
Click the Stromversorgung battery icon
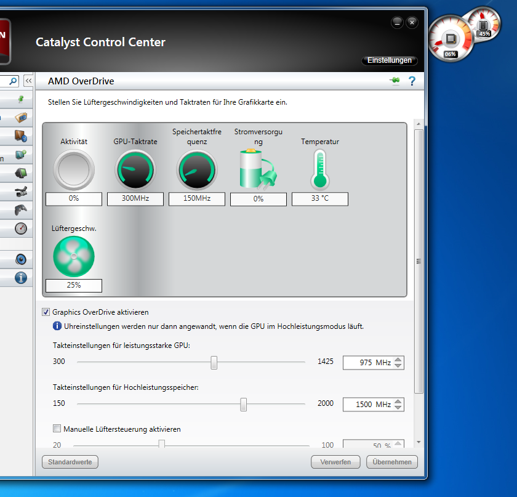[x=258, y=169]
